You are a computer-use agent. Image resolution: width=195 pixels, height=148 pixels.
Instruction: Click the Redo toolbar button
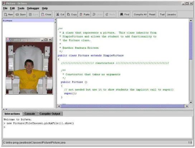(x=110, y=14)
